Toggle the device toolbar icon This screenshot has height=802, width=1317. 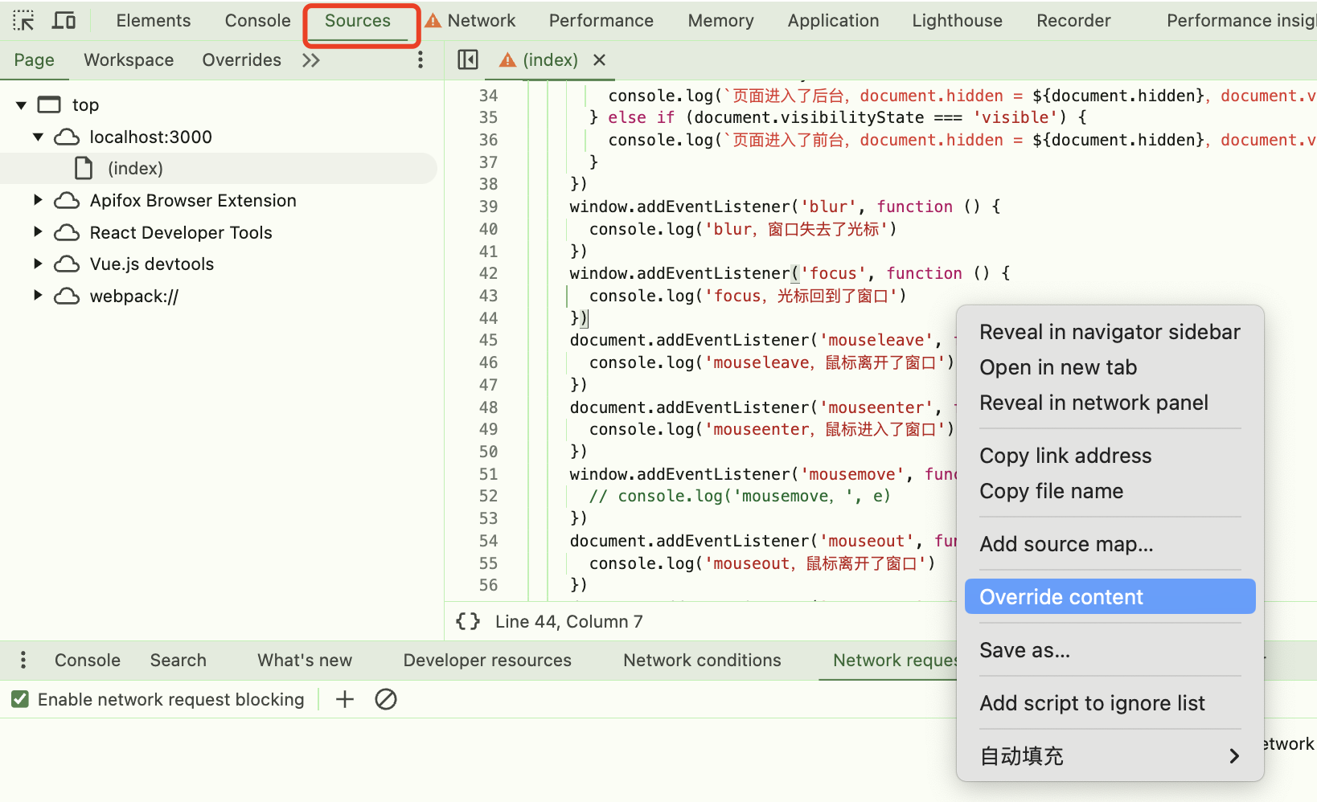tap(64, 20)
